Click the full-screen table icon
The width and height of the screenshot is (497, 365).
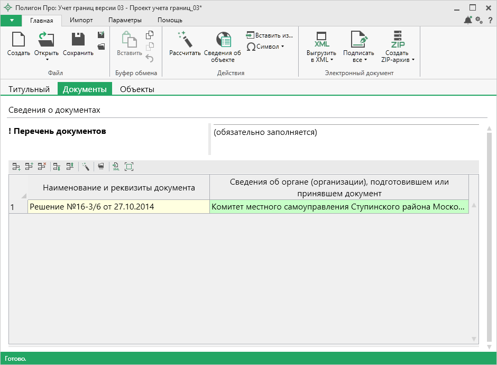(x=128, y=167)
